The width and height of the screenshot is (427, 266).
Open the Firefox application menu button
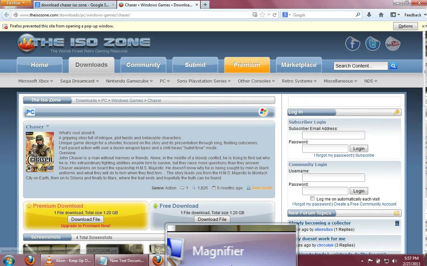[16, 3]
